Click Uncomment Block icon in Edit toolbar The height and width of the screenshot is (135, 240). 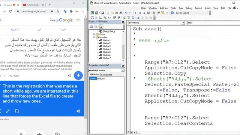(133, 18)
